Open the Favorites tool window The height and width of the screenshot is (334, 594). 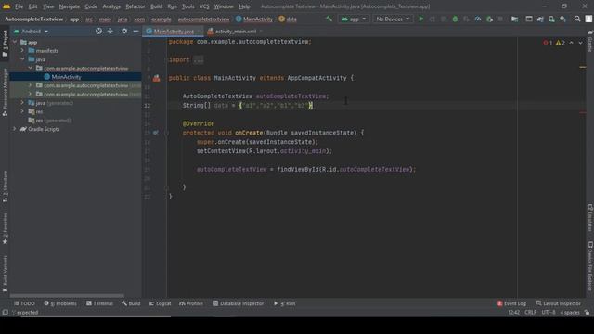coord(5,228)
